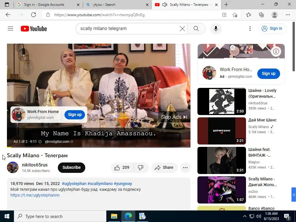Start voice search with the microphone

pos(216,29)
